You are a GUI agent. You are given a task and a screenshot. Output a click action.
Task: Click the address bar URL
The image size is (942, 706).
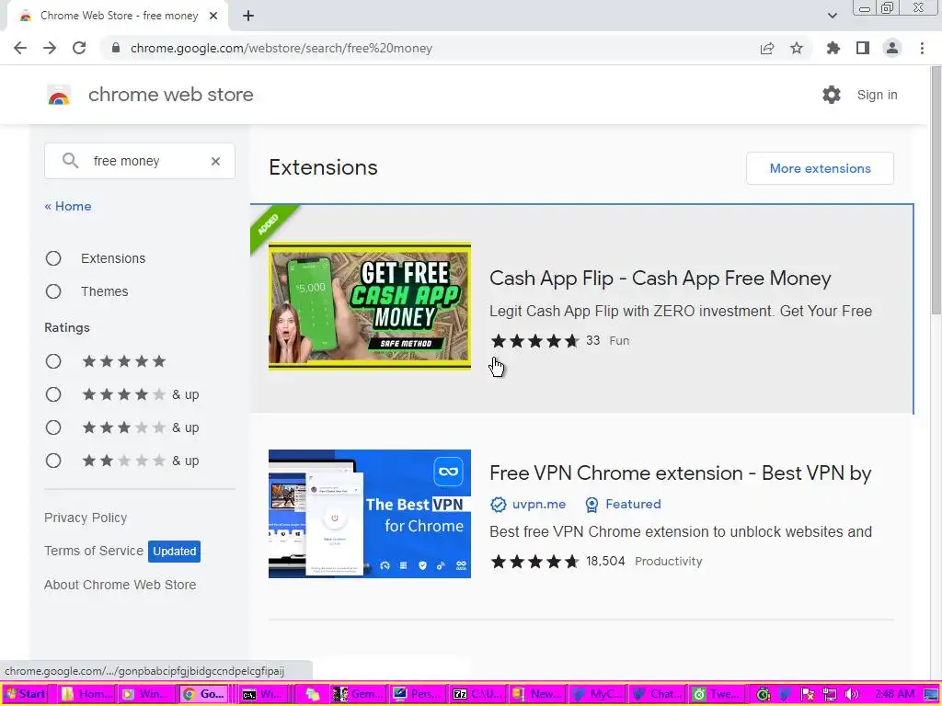pos(281,48)
